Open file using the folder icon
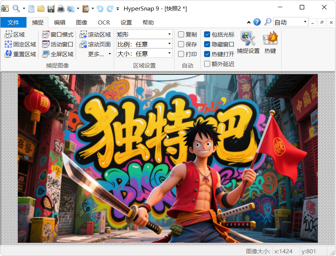The width and height of the screenshot is (336, 256). pos(41,8)
